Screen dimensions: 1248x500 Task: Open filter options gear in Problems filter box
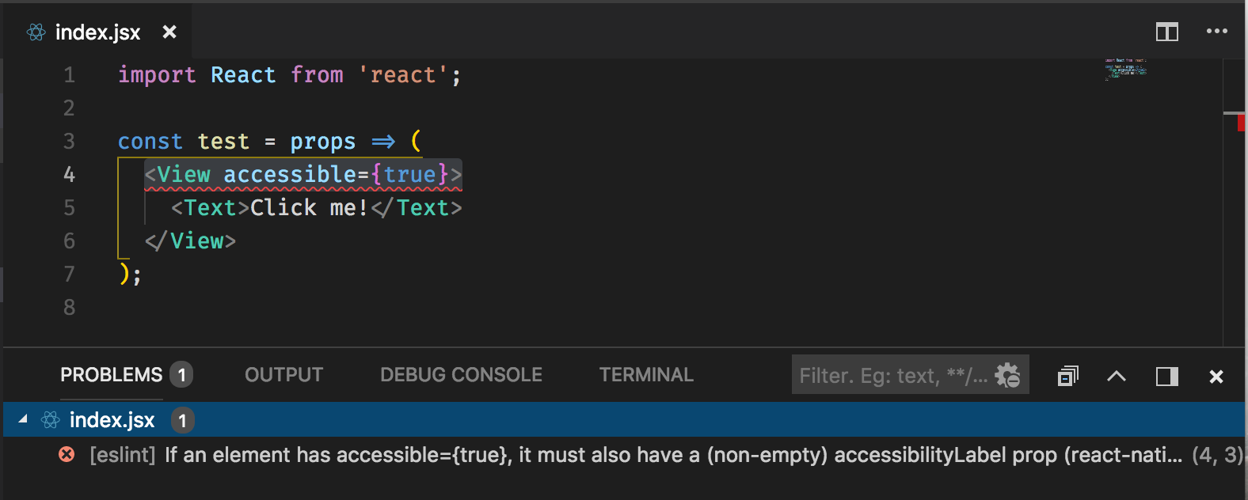click(x=1008, y=375)
